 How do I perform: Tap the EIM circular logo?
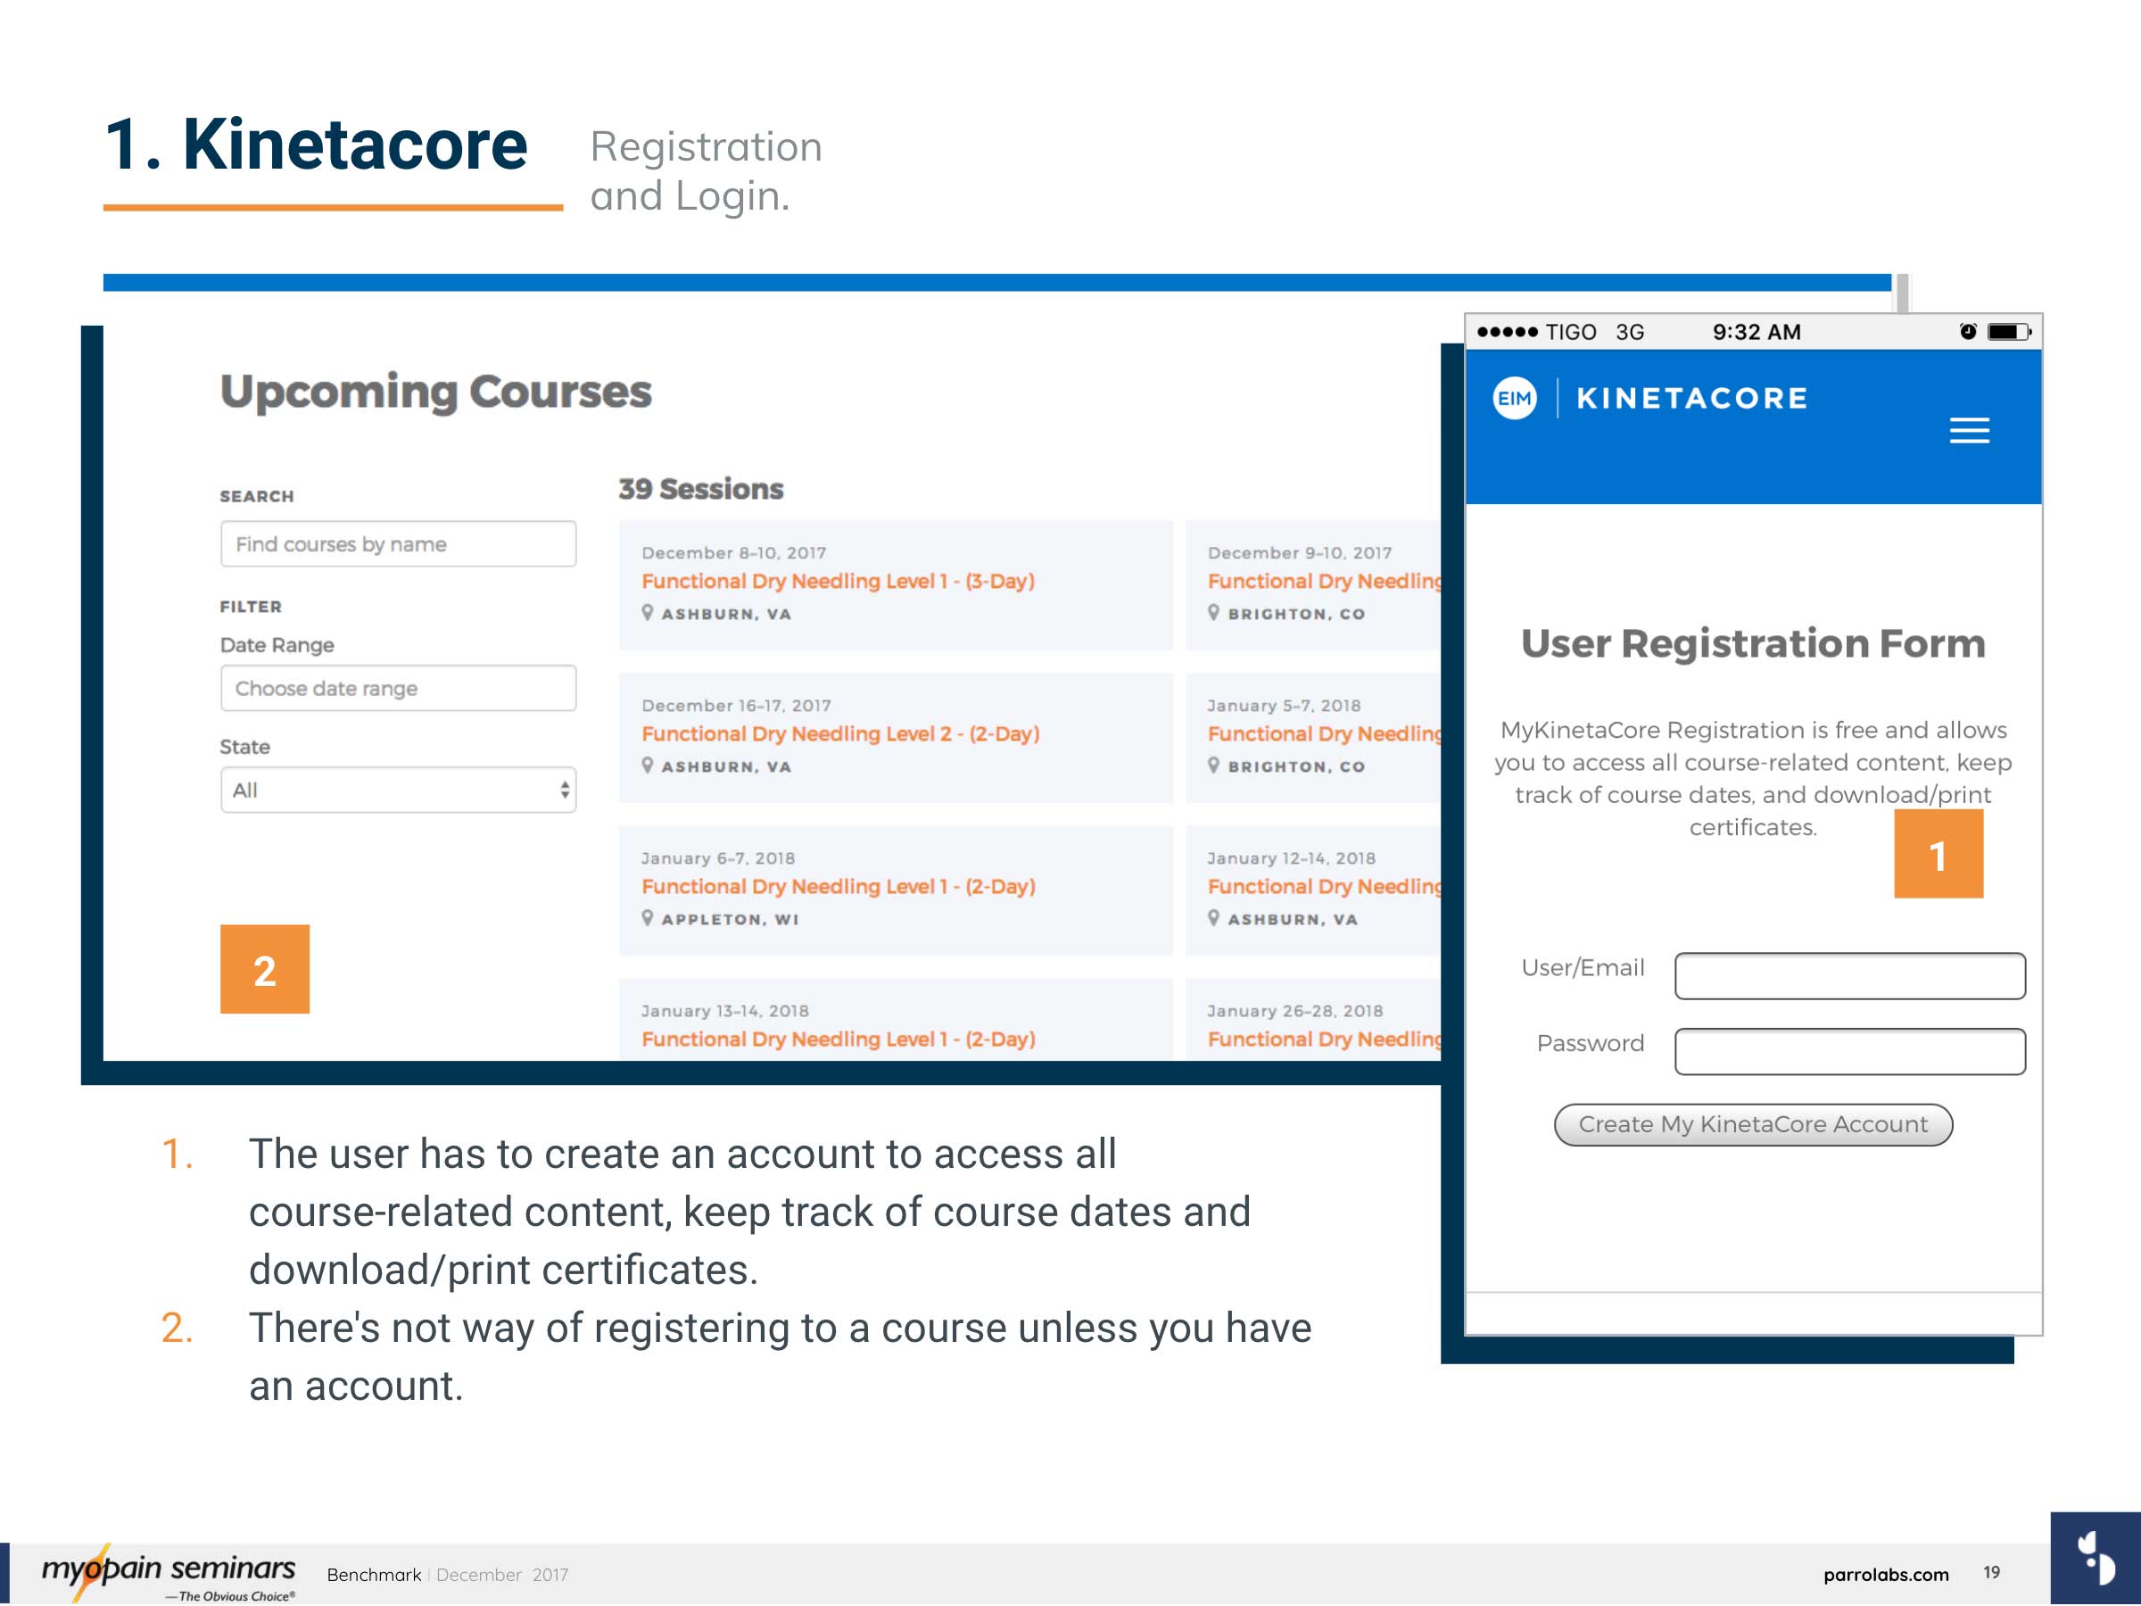[1514, 398]
